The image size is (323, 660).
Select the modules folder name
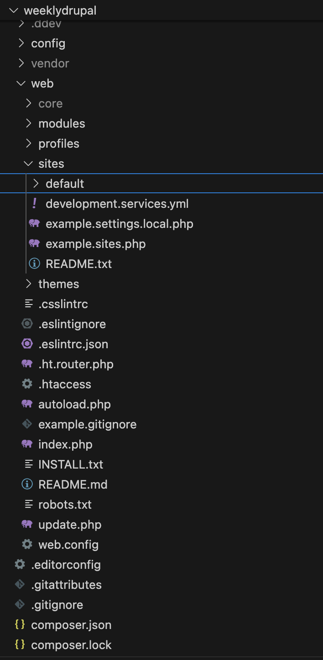62,124
